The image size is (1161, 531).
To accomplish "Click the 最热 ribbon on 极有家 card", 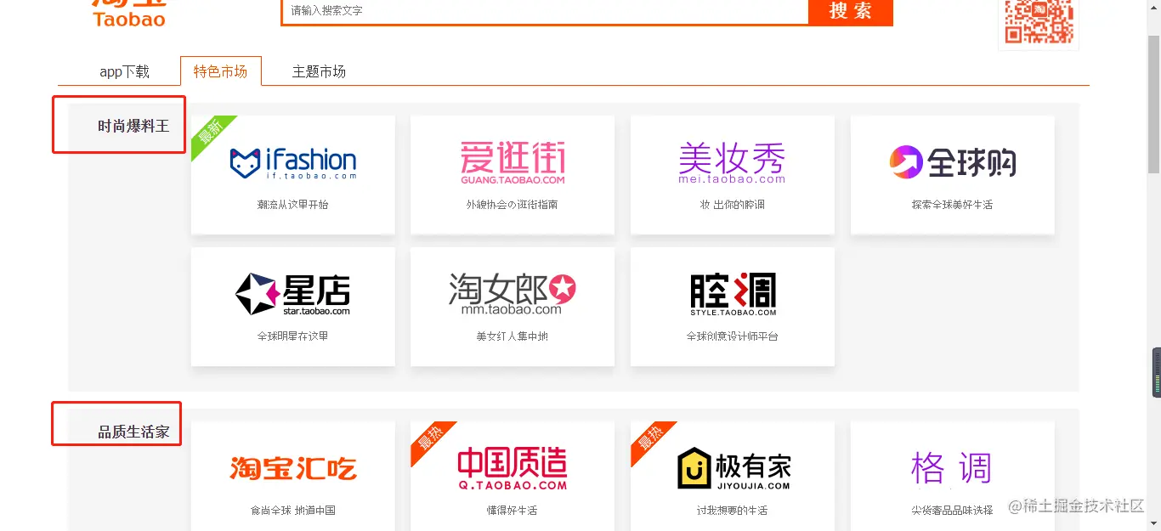I will pyautogui.click(x=651, y=441).
